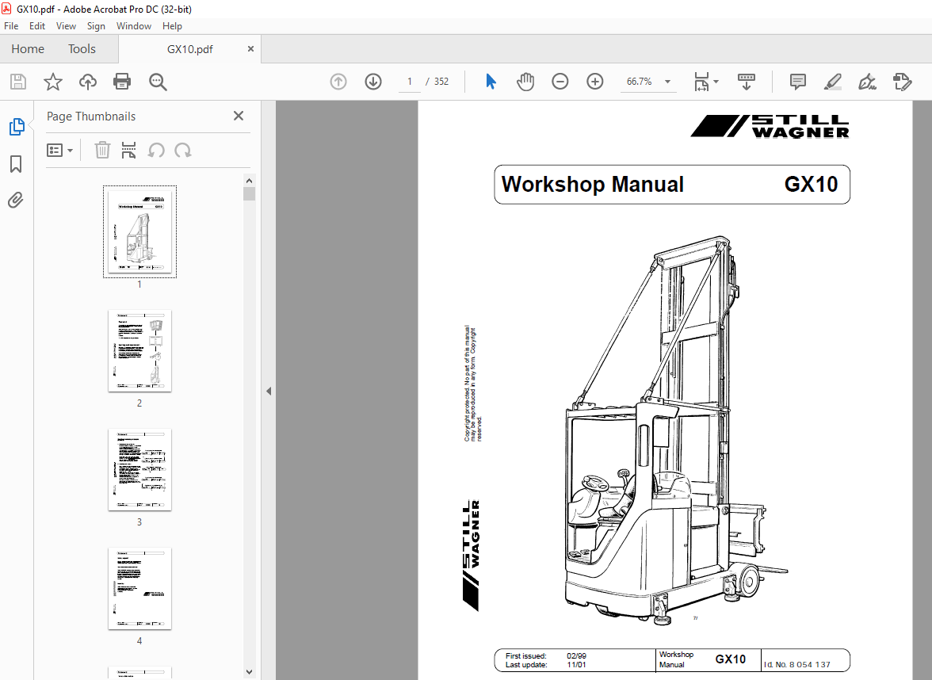Open the File menu
The width and height of the screenshot is (932, 680).
pyautogui.click(x=11, y=26)
